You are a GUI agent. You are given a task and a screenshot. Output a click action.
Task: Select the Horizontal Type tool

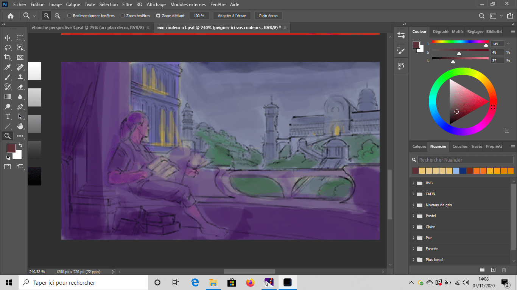click(7, 116)
